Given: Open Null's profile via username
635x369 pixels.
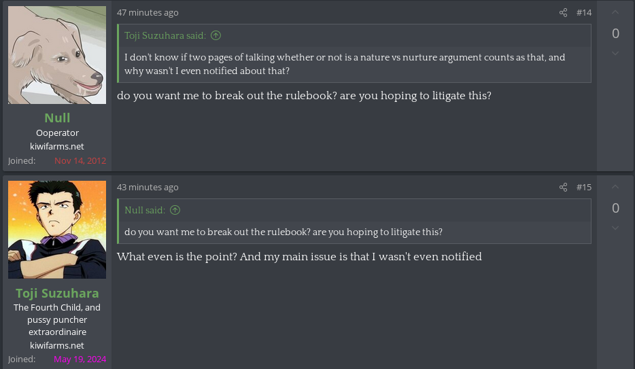Looking at the screenshot, I should (57, 118).
